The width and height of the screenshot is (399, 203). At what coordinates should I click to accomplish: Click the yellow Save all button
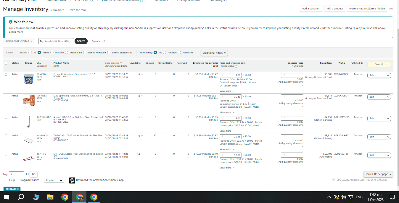[x=379, y=64]
